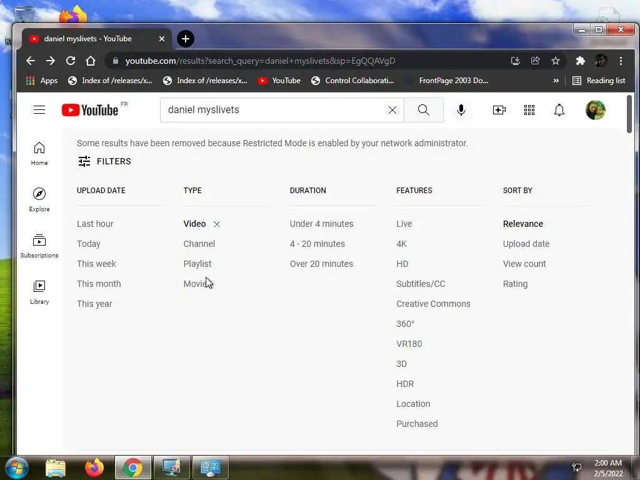
Task: Select the Playlist type filter
Action: coord(197,264)
